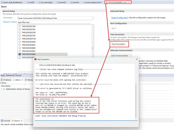Click the board.c file icon
The height and width of the screenshot is (130, 174).
point(71,2)
